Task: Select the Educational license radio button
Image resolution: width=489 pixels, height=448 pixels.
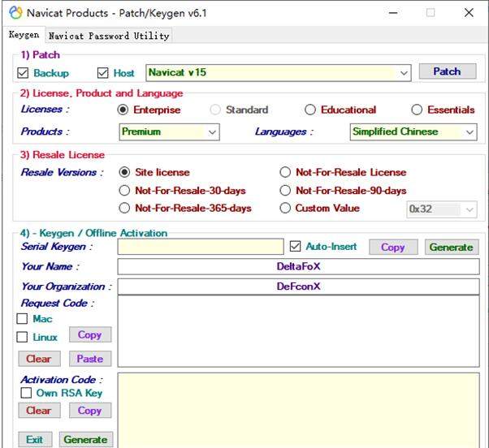Action: (310, 110)
